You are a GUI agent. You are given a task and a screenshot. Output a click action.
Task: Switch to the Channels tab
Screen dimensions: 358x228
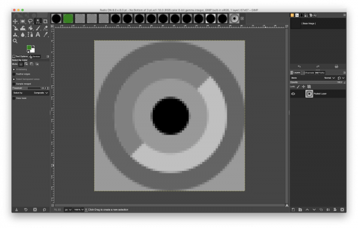(x=308, y=73)
